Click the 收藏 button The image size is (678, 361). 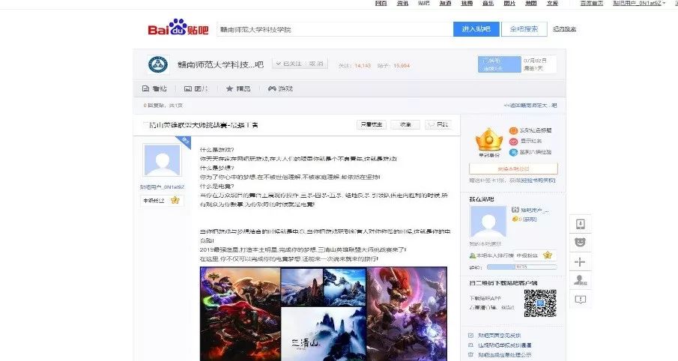(405, 124)
